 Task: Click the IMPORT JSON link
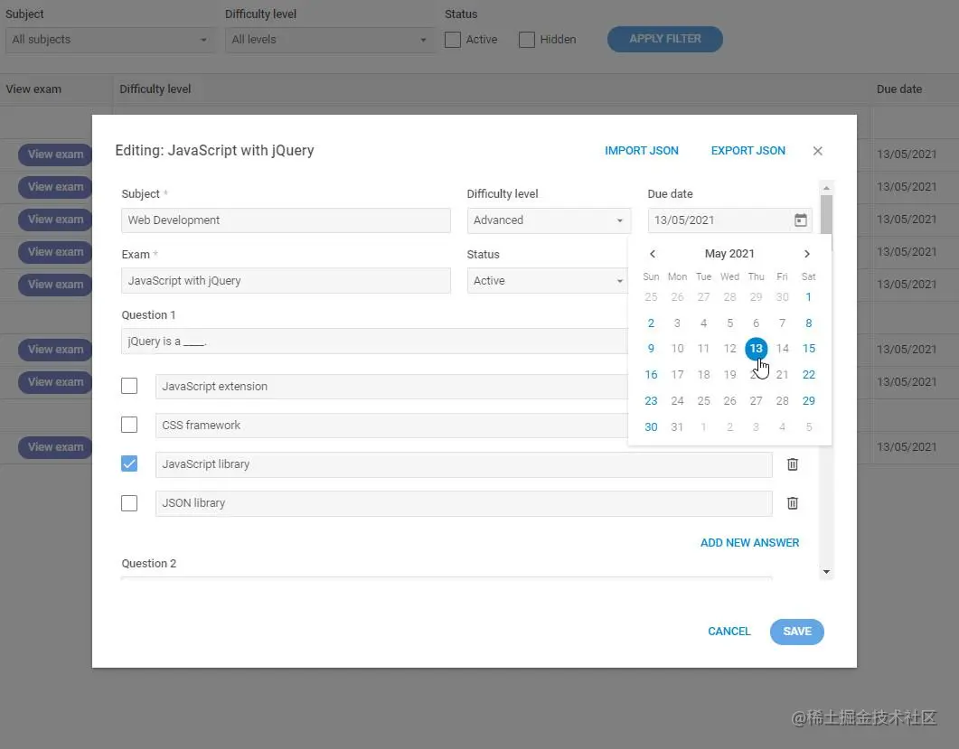tap(642, 150)
